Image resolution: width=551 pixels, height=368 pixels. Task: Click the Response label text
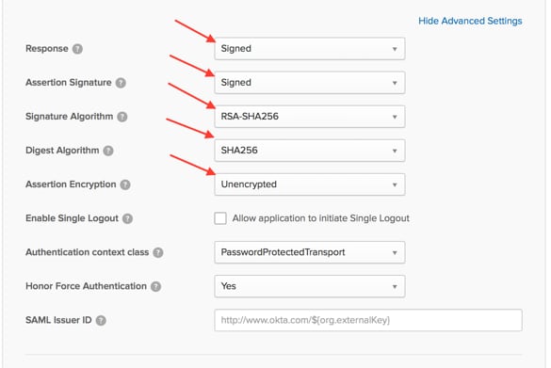click(47, 48)
